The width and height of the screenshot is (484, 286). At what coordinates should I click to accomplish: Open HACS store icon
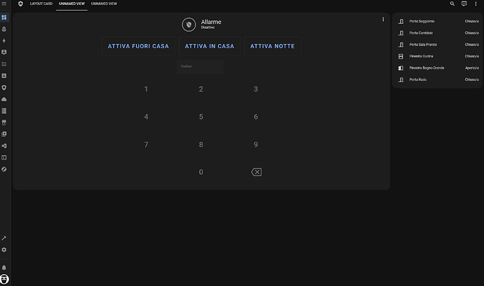(x=4, y=122)
